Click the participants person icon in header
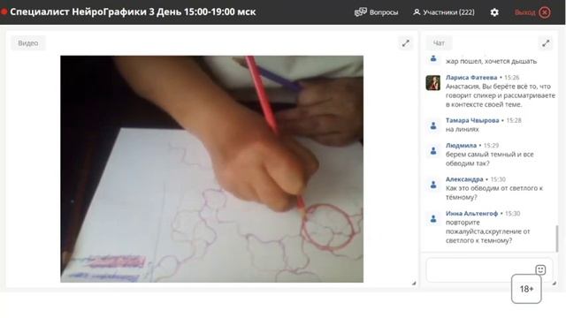 [417, 12]
